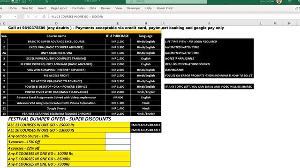Viewport: 300px width, 168px height.
Task: Click 'LIFE TIME VIEW - NO LOGIN REQUIRED' text
Action: tap(191, 42)
